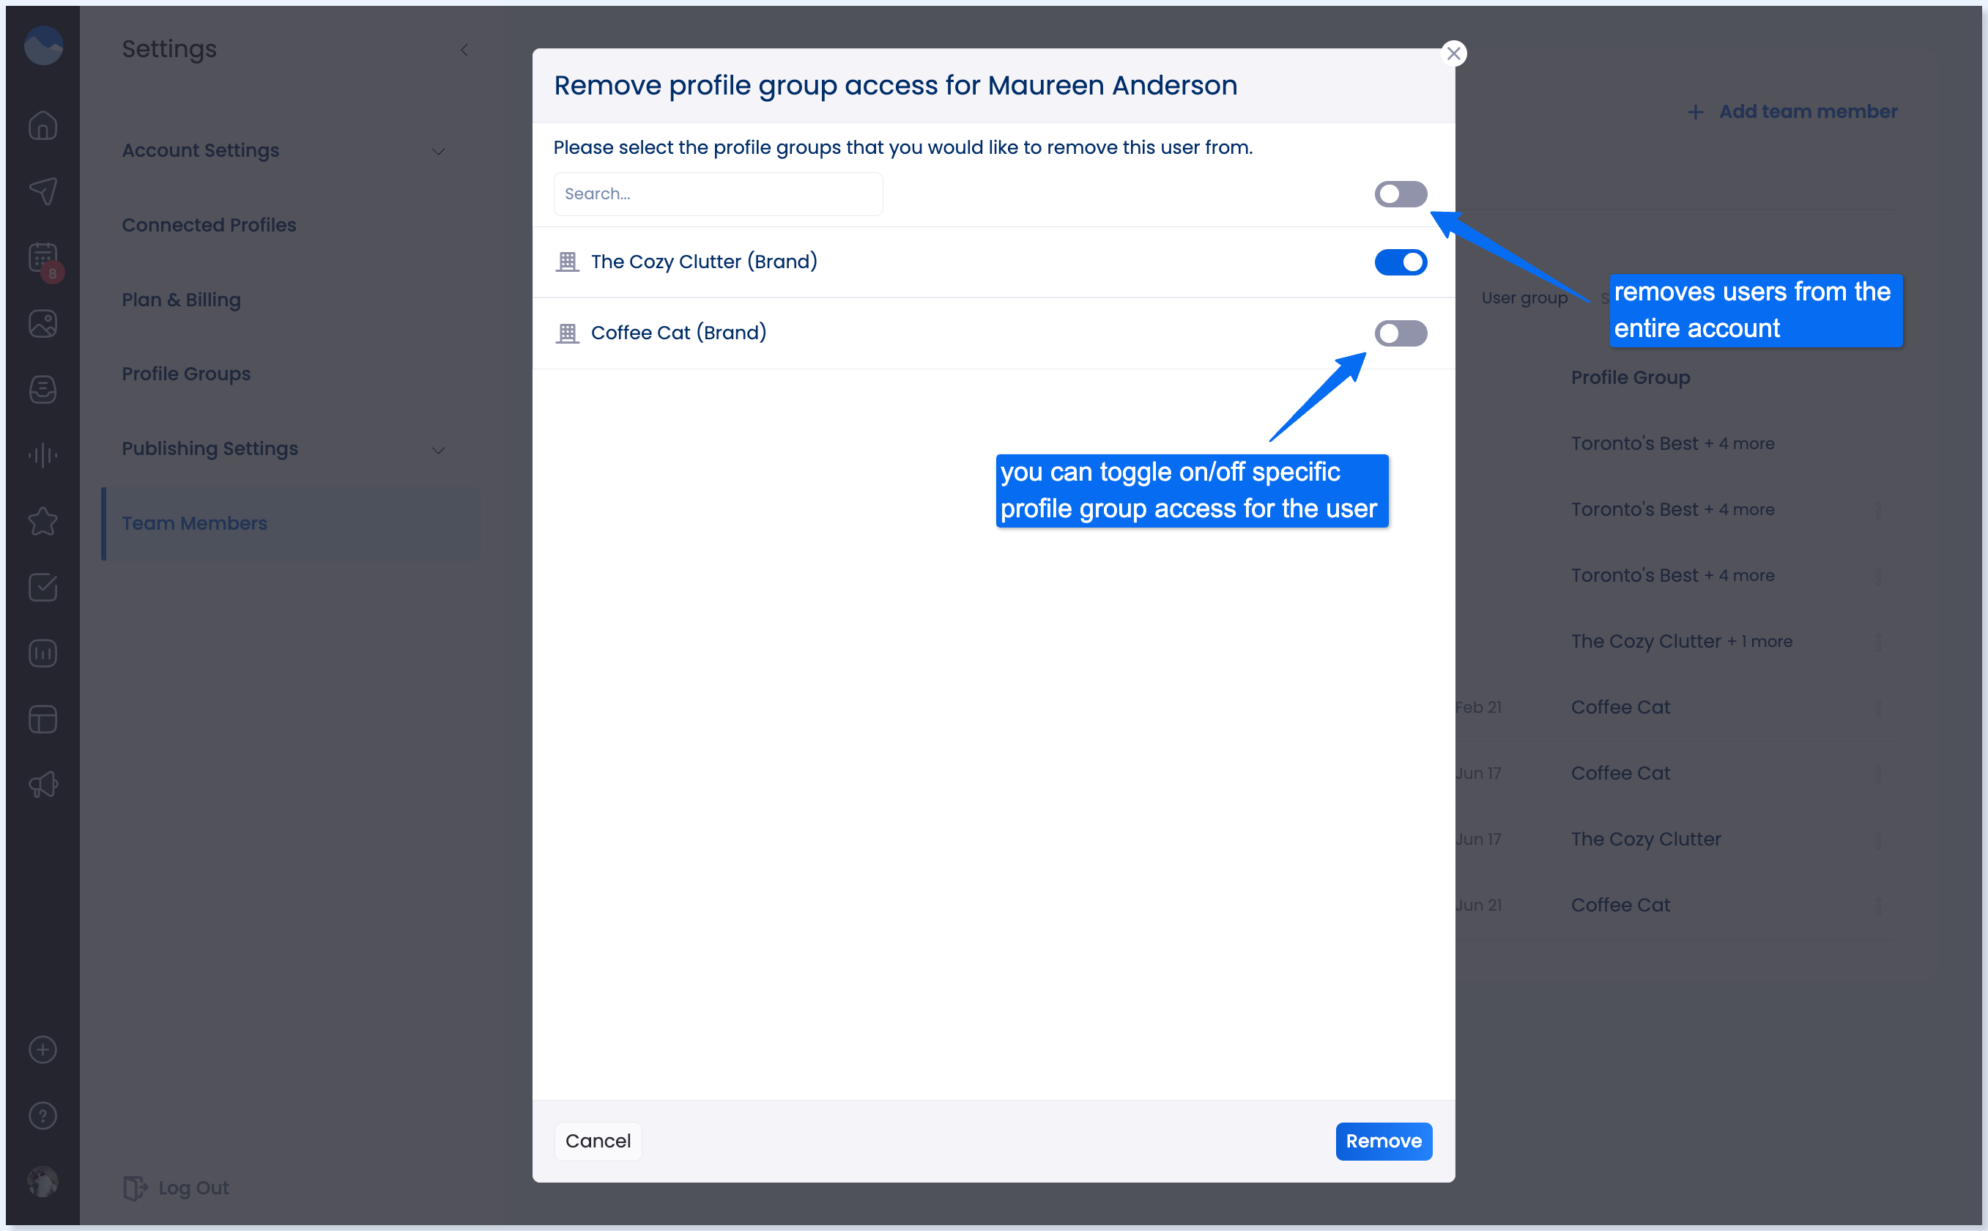This screenshot has width=1988, height=1231.
Task: Open the paper plane publish icon
Action: pyautogui.click(x=43, y=191)
